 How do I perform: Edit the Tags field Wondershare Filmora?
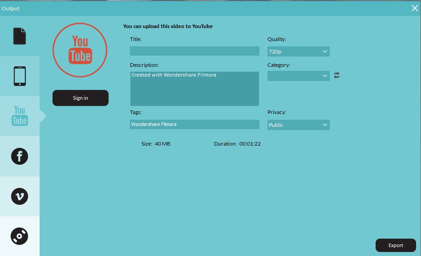pyautogui.click(x=194, y=124)
